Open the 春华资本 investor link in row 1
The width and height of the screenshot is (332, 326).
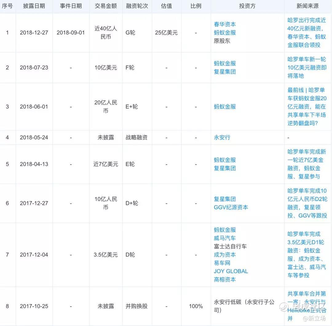[x=225, y=24]
